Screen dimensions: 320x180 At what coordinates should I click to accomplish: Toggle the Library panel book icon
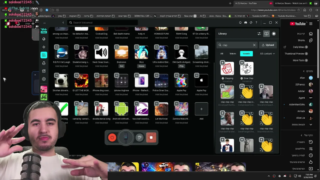click(266, 33)
